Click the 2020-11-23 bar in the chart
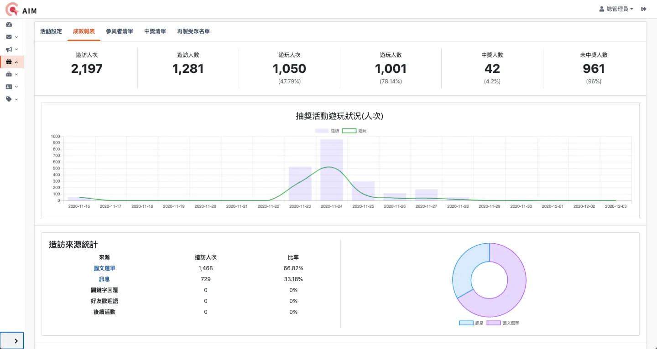Image resolution: width=657 pixels, height=349 pixels. [x=300, y=184]
